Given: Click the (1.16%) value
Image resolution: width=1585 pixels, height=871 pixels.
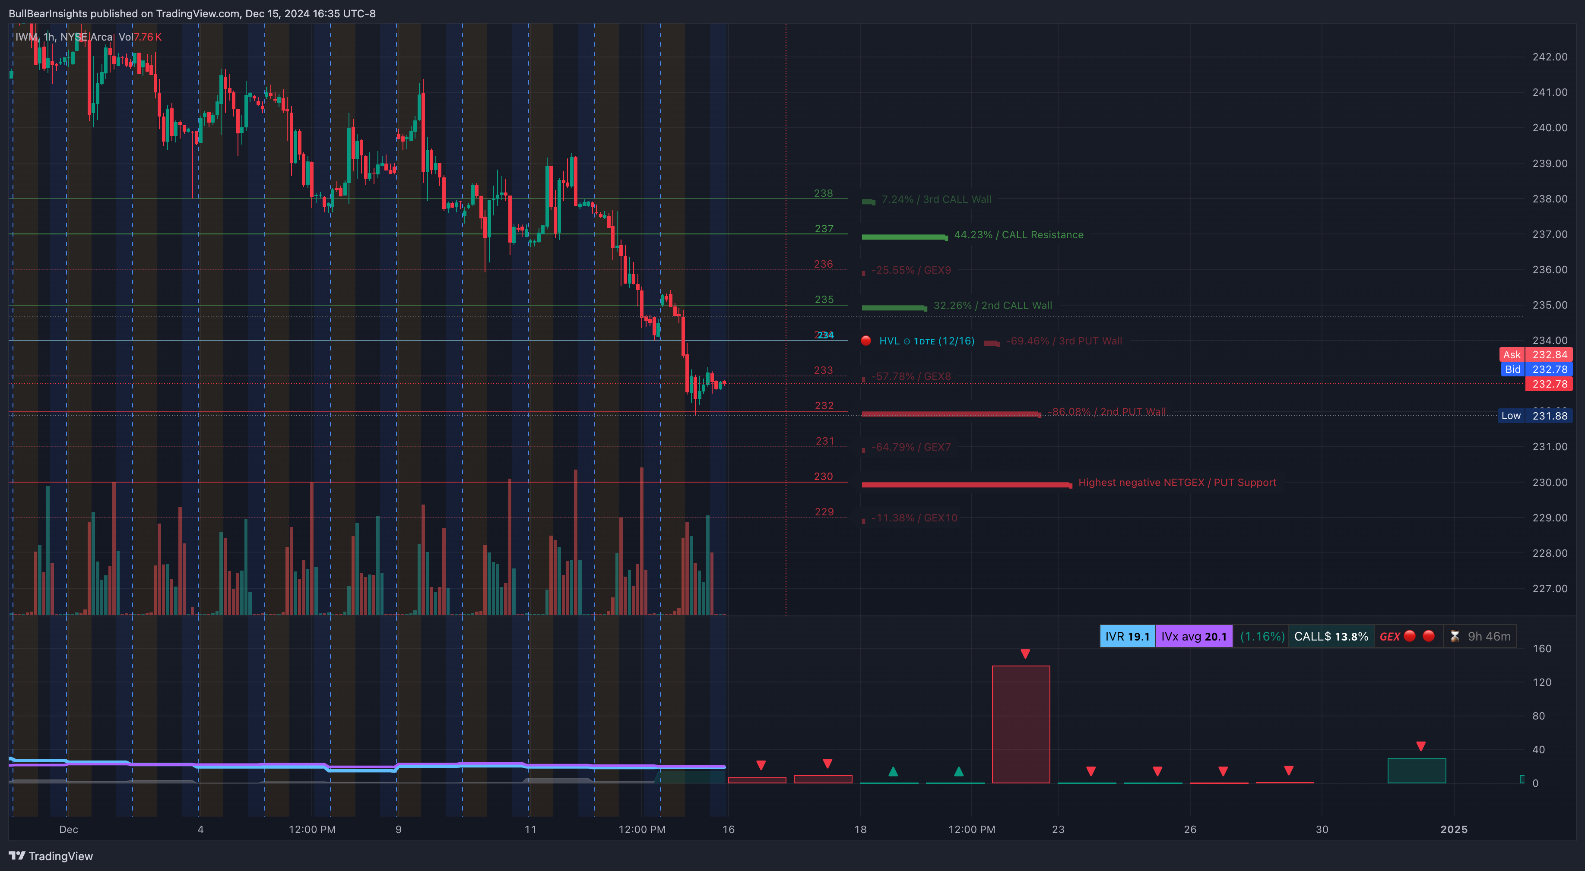Looking at the screenshot, I should click(x=1262, y=636).
